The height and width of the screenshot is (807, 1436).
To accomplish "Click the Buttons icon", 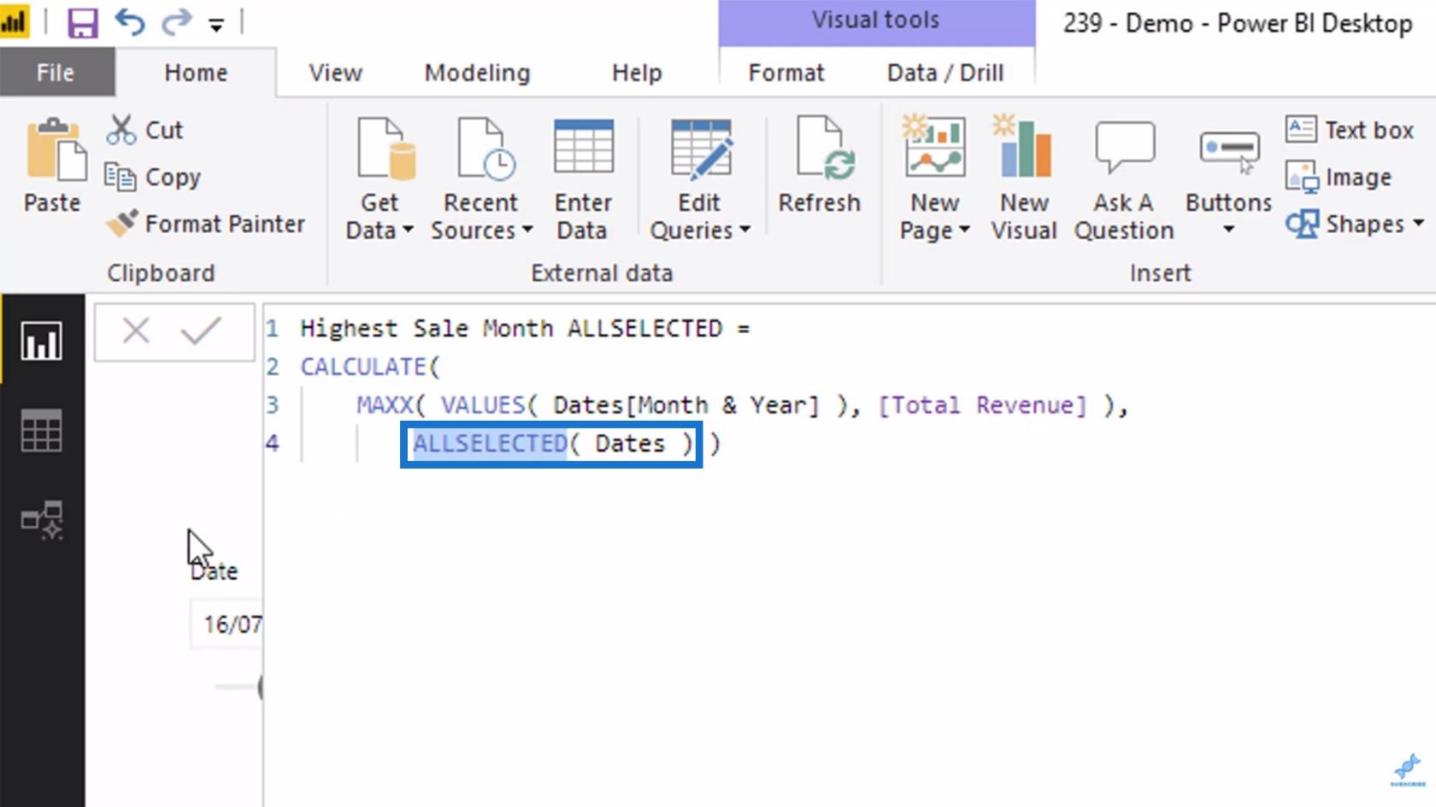I will 1228,152.
